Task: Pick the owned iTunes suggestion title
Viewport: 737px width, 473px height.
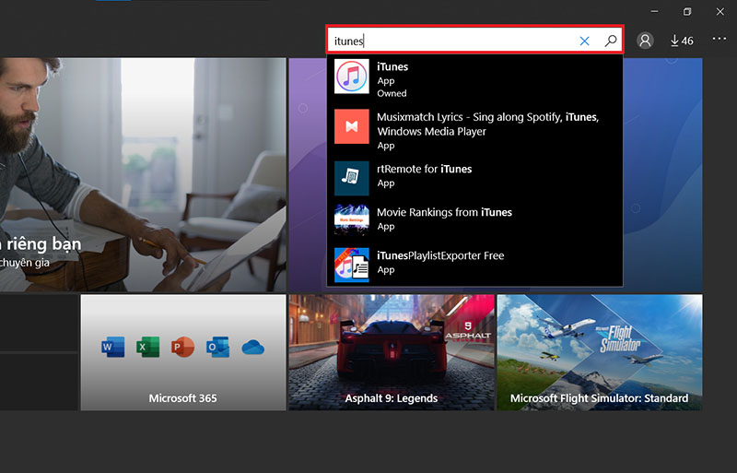Action: [x=392, y=66]
